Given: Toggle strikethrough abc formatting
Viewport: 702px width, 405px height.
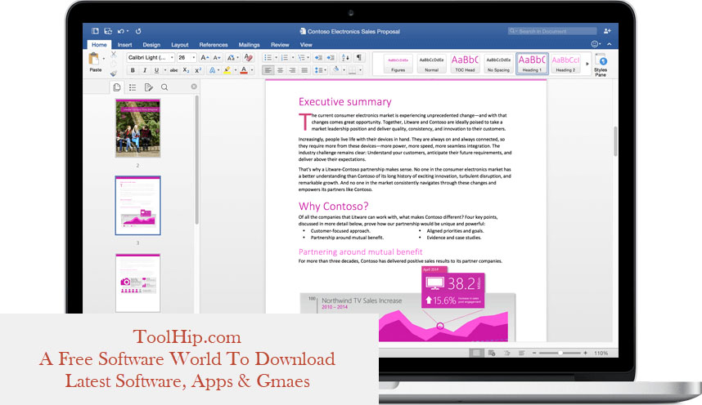Looking at the screenshot, I should (173, 70).
